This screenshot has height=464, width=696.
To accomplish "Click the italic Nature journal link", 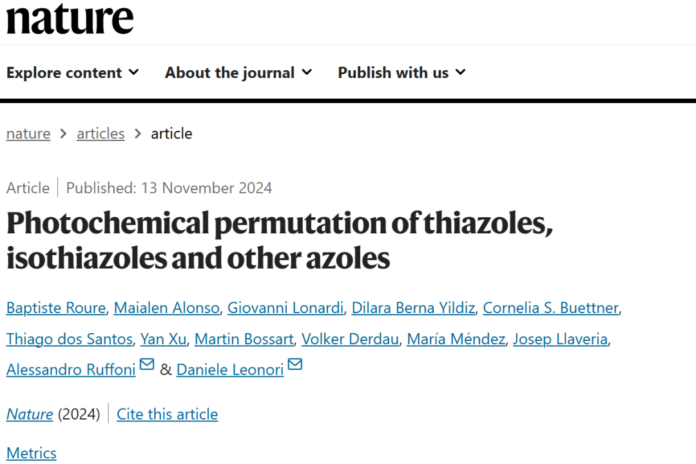I will [30, 414].
